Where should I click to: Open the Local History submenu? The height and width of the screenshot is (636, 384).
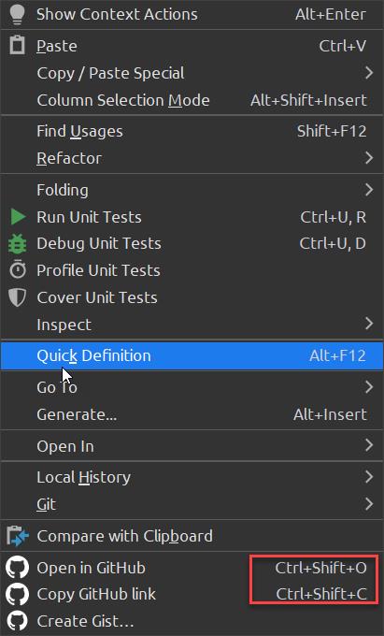click(x=192, y=477)
